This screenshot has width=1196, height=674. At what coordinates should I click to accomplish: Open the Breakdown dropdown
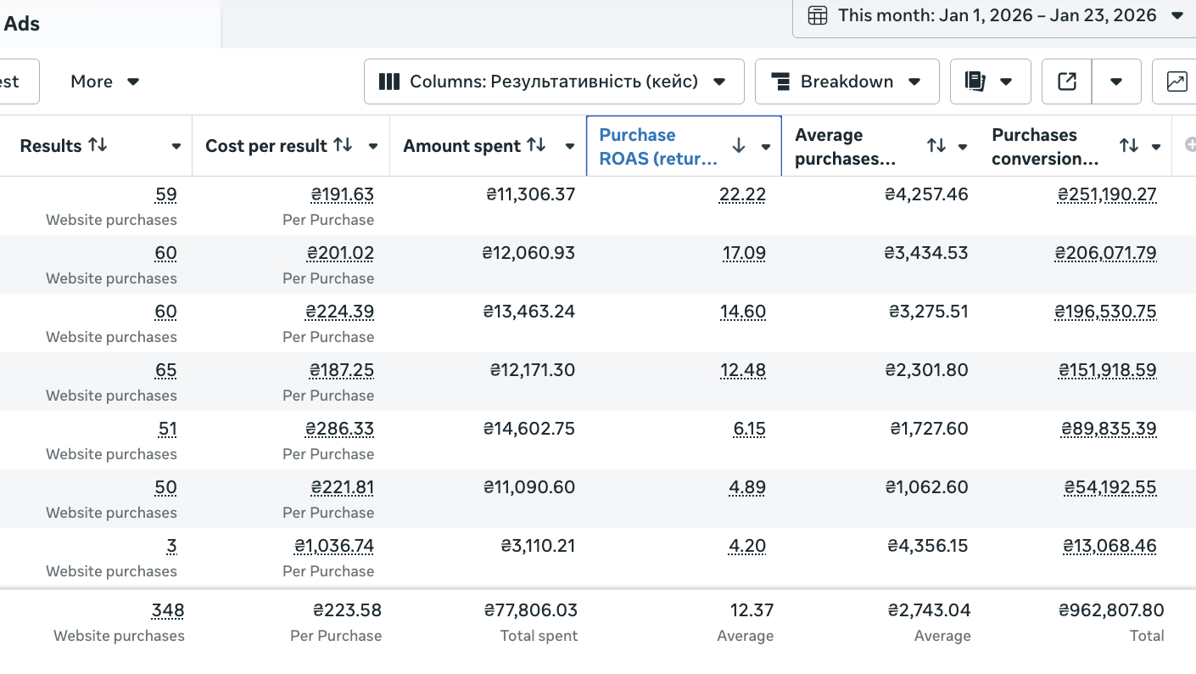click(847, 81)
